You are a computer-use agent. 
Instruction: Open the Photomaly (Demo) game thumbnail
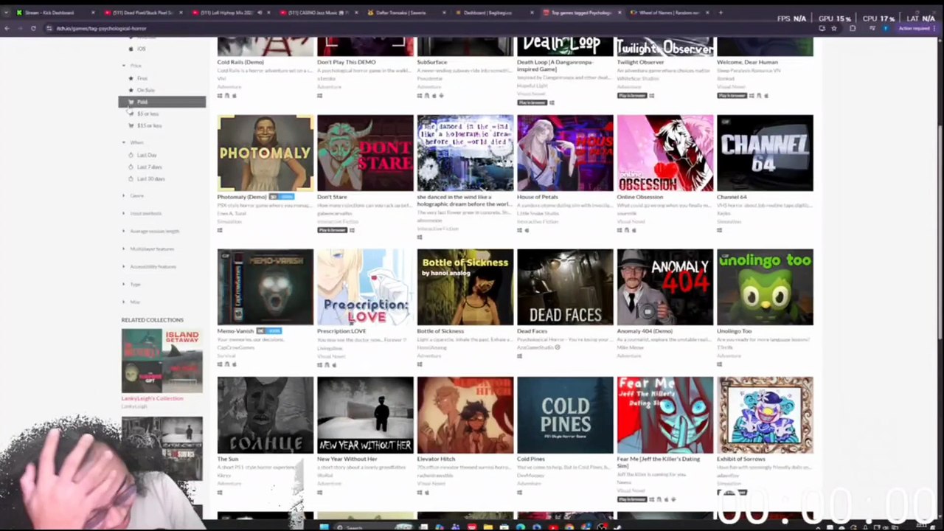[x=265, y=153]
